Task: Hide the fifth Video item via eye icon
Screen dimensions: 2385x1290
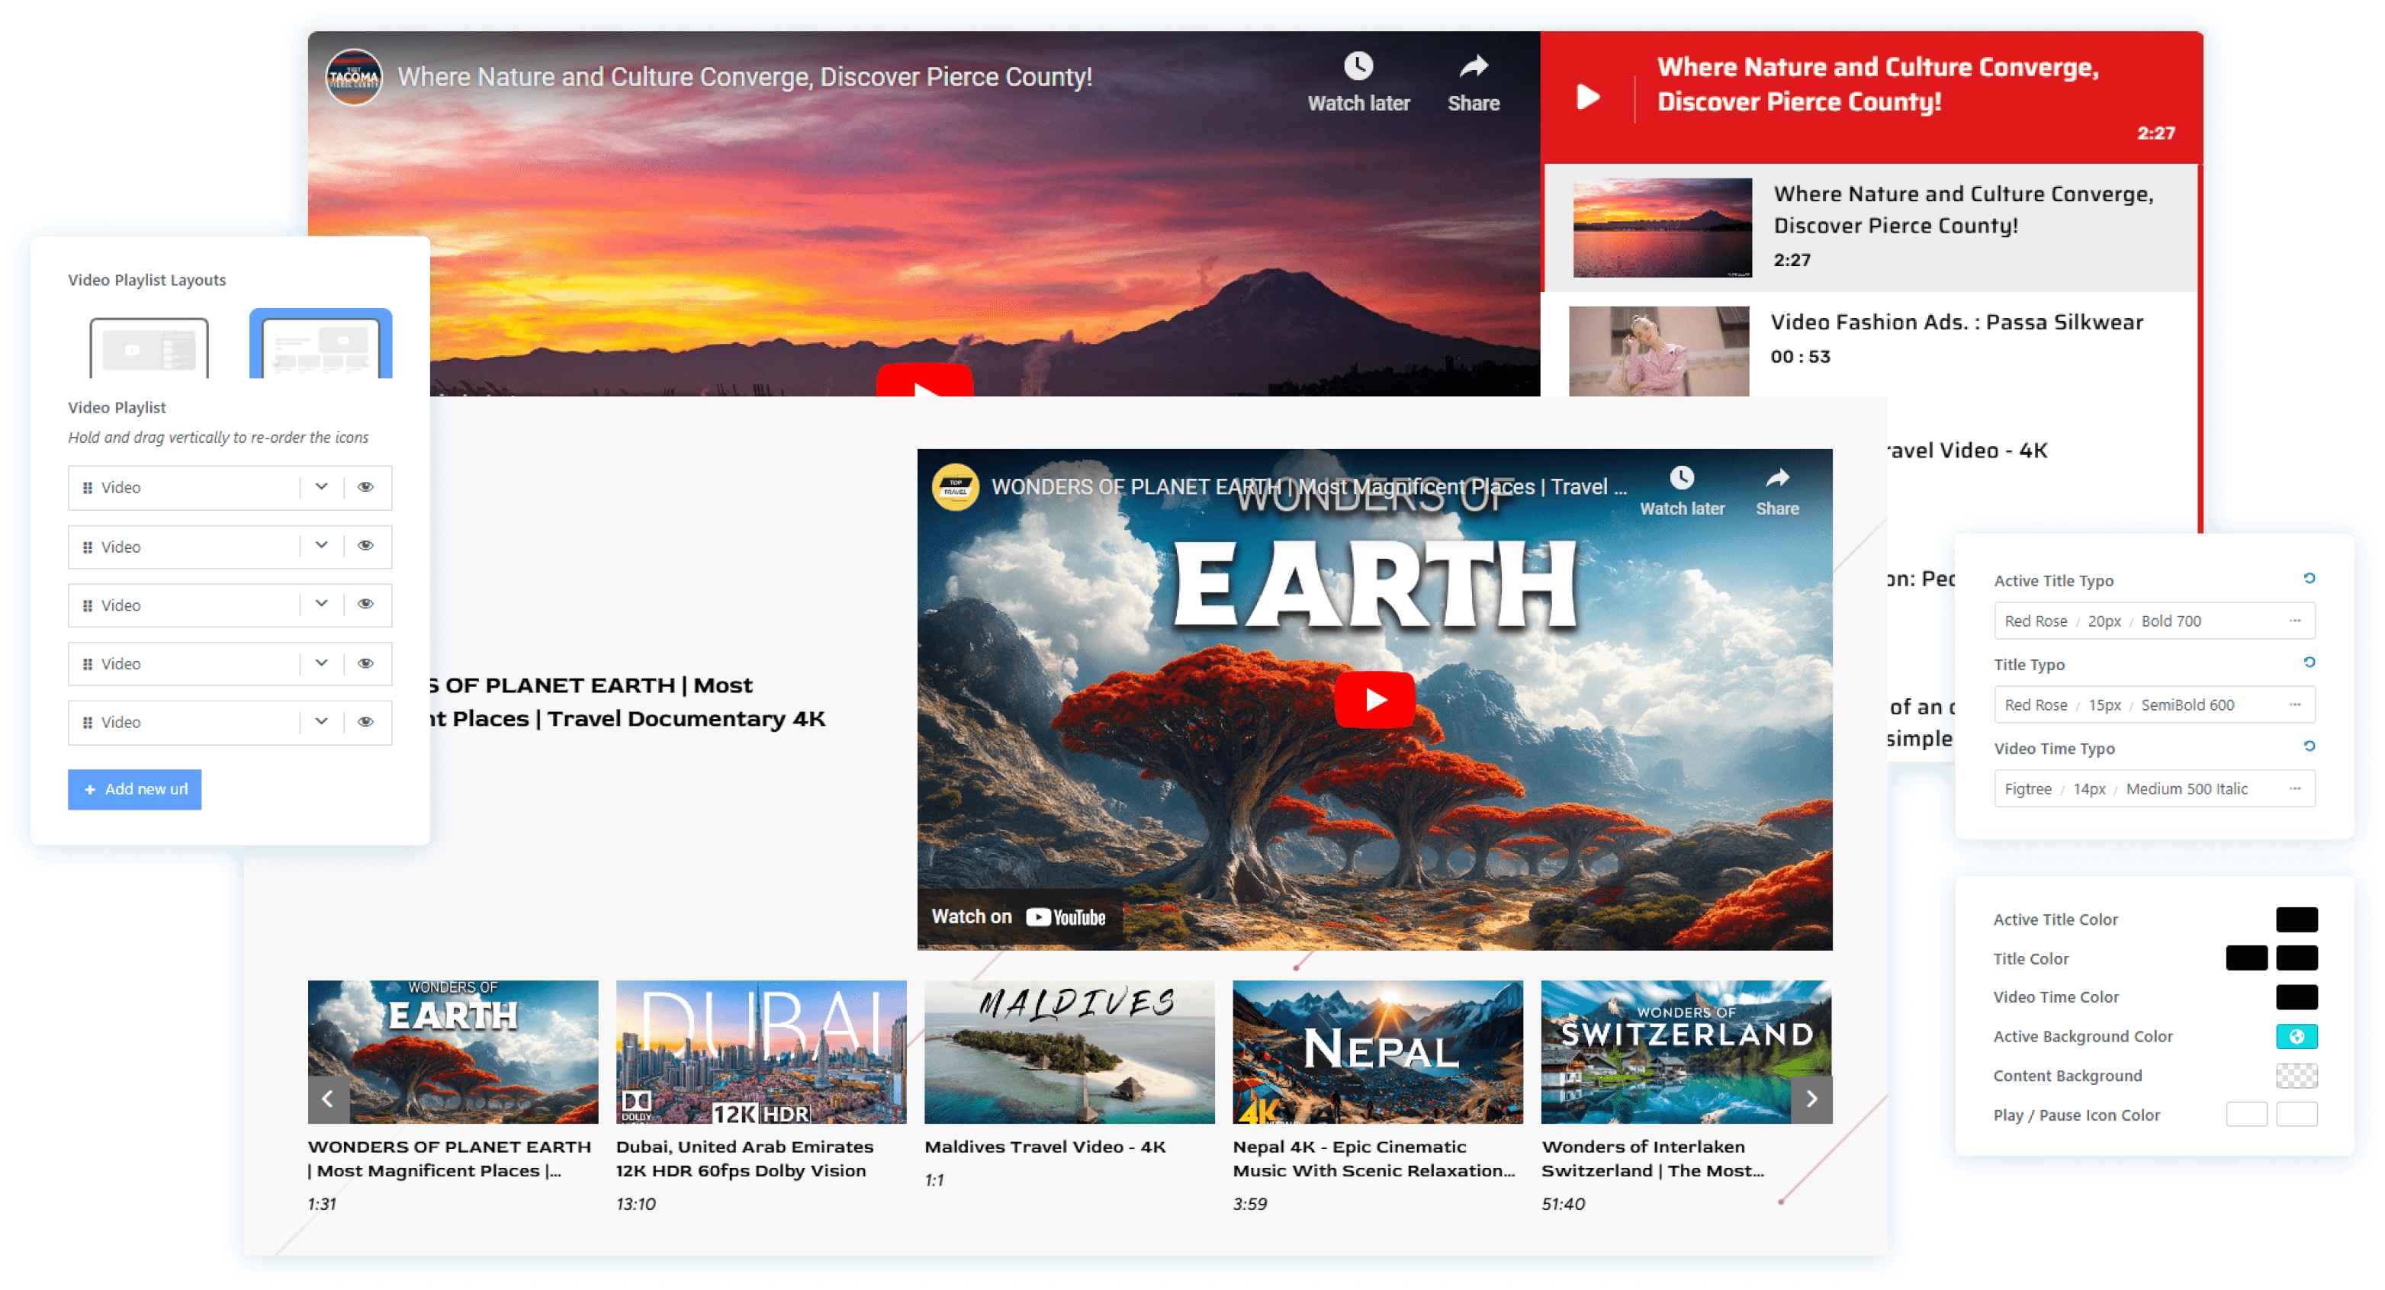Action: (365, 722)
